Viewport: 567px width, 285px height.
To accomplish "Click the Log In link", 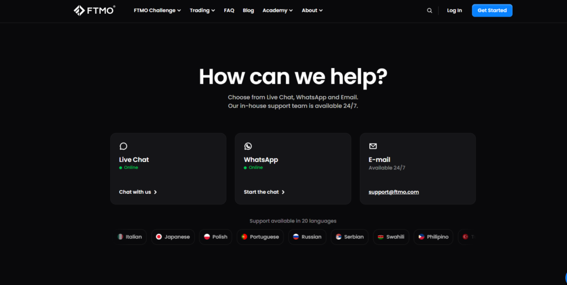I will 454,10.
